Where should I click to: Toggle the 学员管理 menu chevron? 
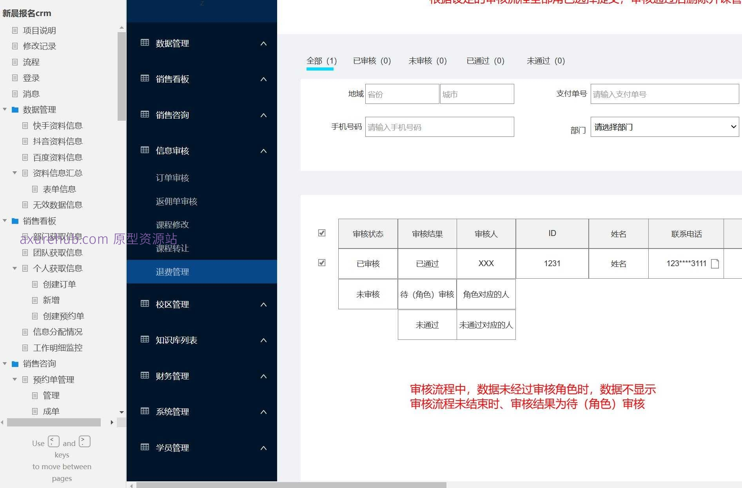(x=263, y=448)
